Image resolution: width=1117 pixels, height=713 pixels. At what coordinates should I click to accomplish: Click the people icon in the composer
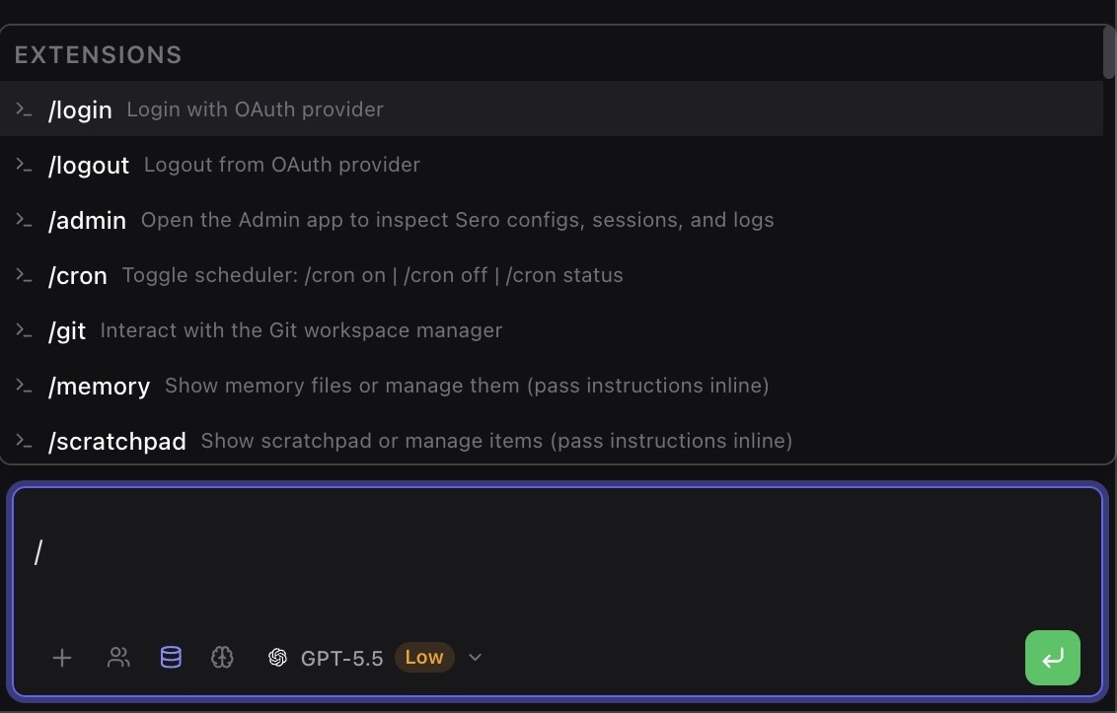coord(118,657)
